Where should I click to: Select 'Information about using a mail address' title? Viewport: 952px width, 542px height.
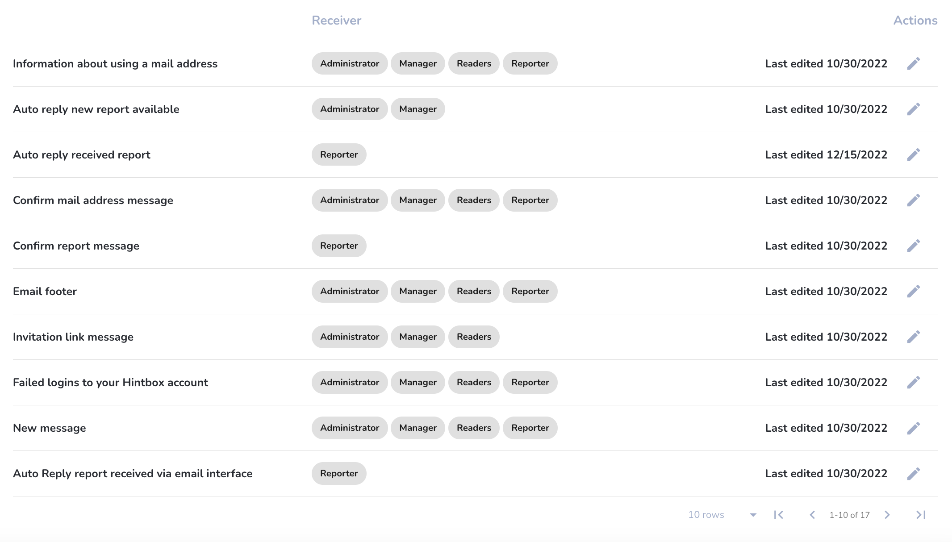115,64
